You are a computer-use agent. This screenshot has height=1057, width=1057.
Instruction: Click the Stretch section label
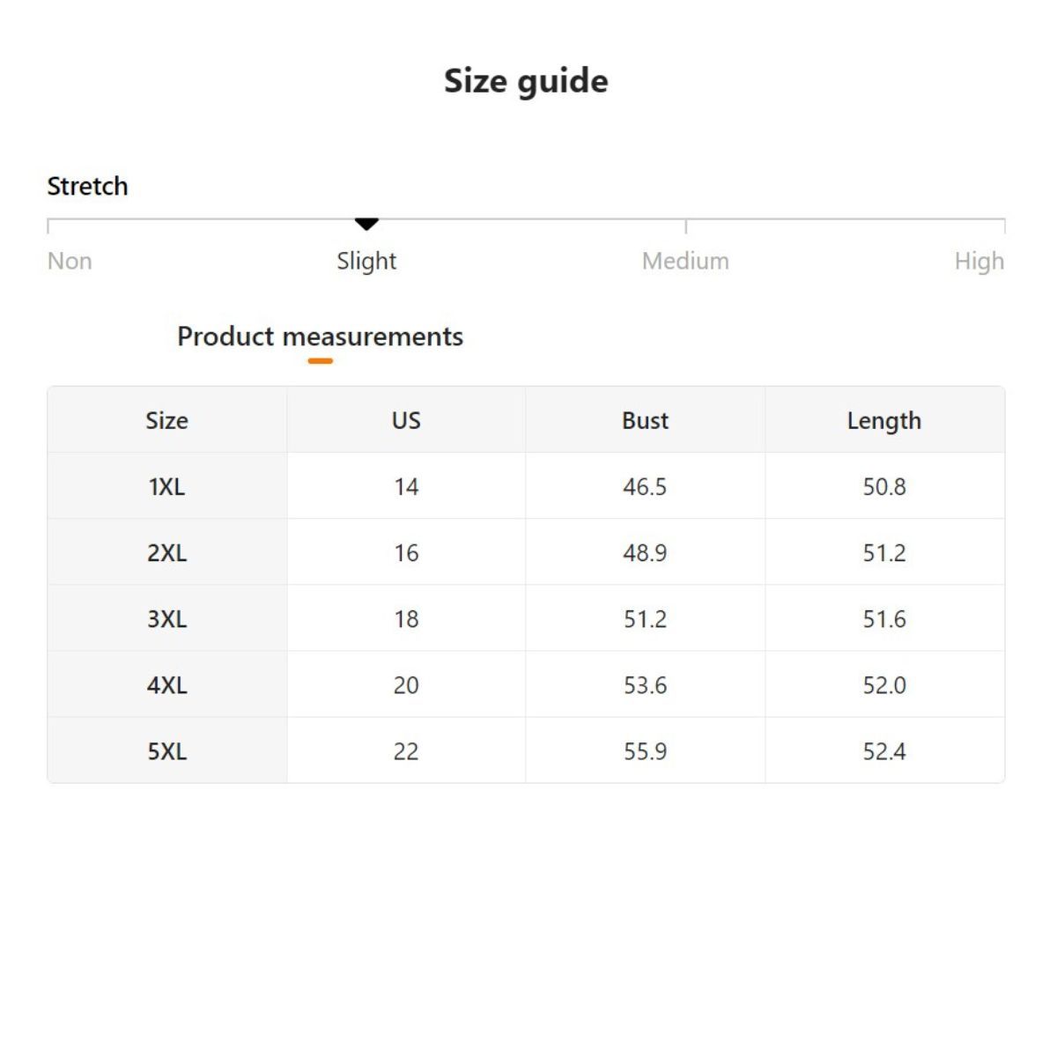point(87,186)
